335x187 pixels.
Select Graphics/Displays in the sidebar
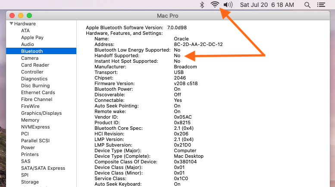coord(41,113)
